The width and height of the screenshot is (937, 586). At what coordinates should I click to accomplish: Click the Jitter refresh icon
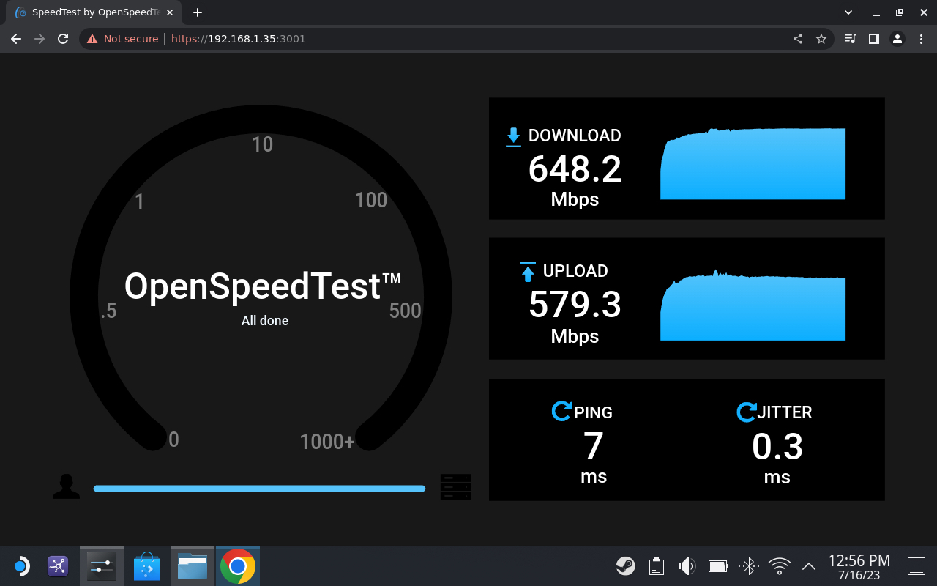(746, 412)
